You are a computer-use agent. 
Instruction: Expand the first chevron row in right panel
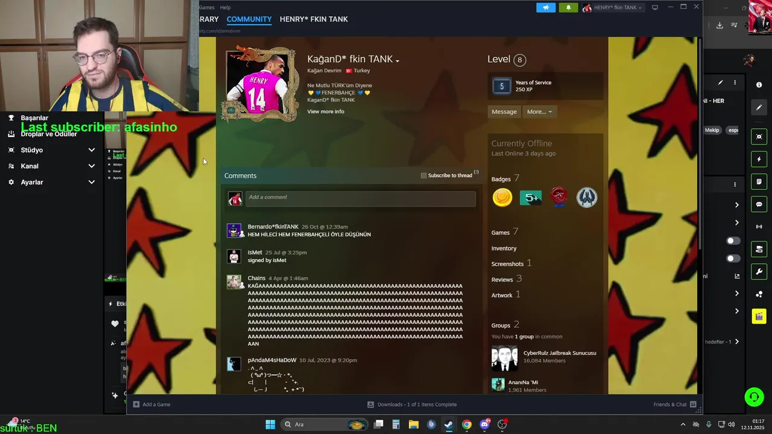(x=736, y=205)
